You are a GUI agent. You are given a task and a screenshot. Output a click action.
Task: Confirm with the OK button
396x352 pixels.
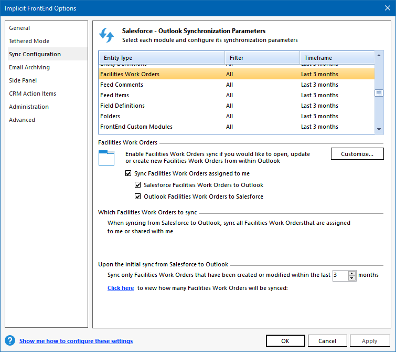click(285, 341)
